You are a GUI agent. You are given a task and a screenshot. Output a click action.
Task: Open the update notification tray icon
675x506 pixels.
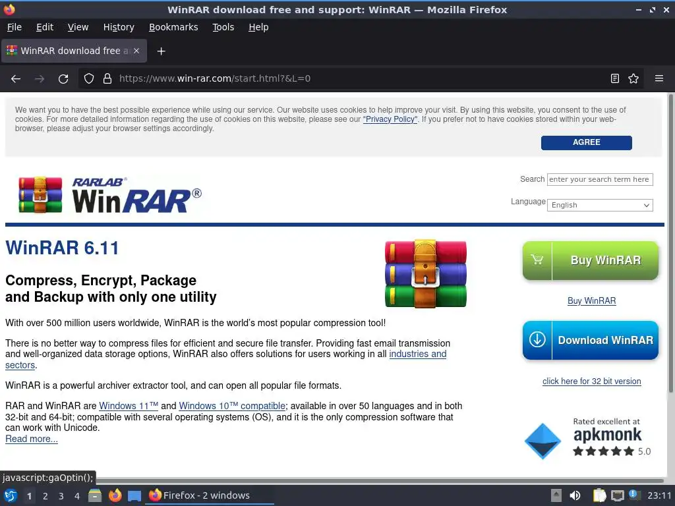(x=633, y=495)
